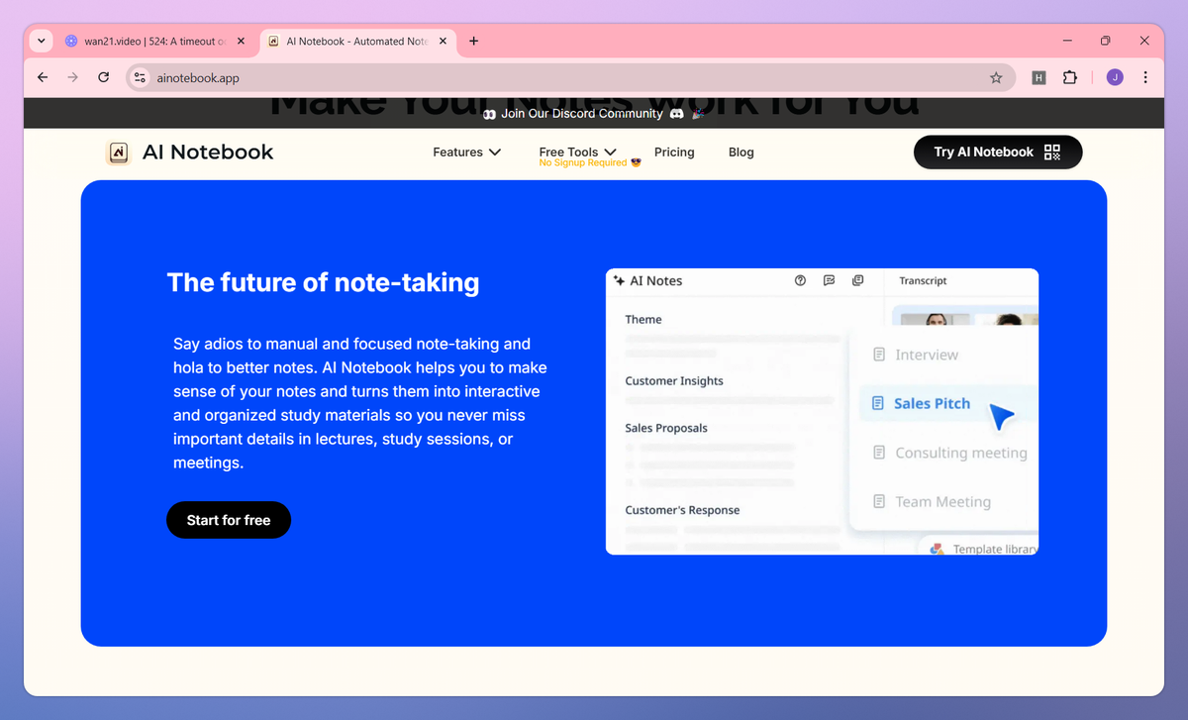Click the AI Notebook logo icon

118,152
